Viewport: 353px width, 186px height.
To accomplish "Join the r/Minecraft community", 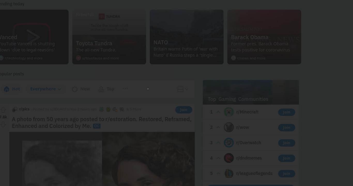I will 287,112.
